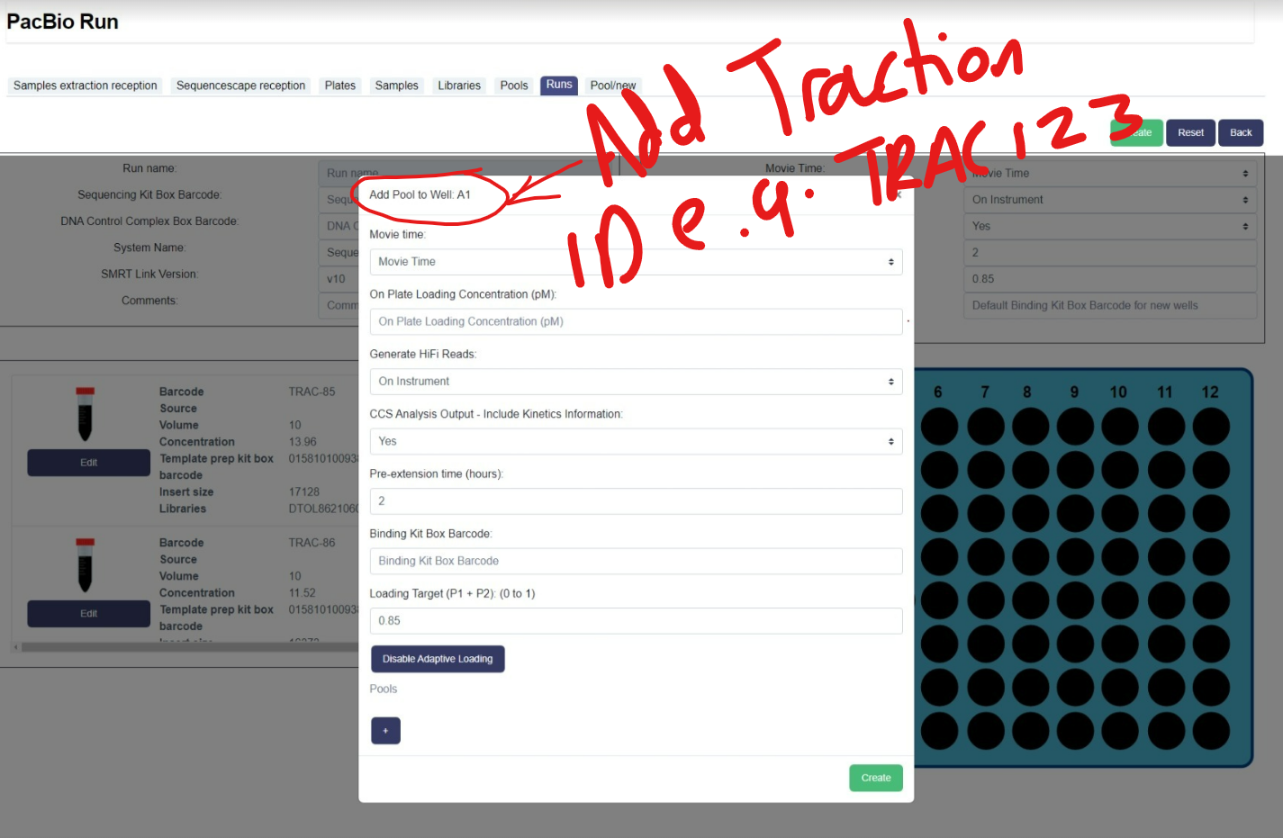Click the Create button in the dialog
The image size is (1283, 838).
coord(875,777)
